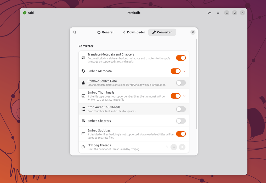Screen dimensions: 266x183
Task: Decrease FFmpeg Threads with minus button
Action: click(x=174, y=147)
